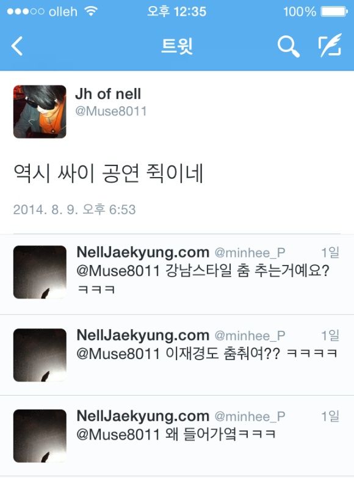Image resolution: width=354 pixels, height=478 pixels.
Task: Open the second reply's @minhee_P handle
Action: point(250,336)
